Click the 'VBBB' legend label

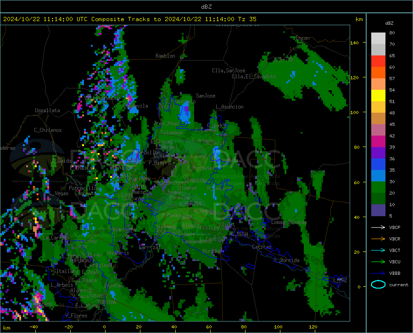(395, 273)
